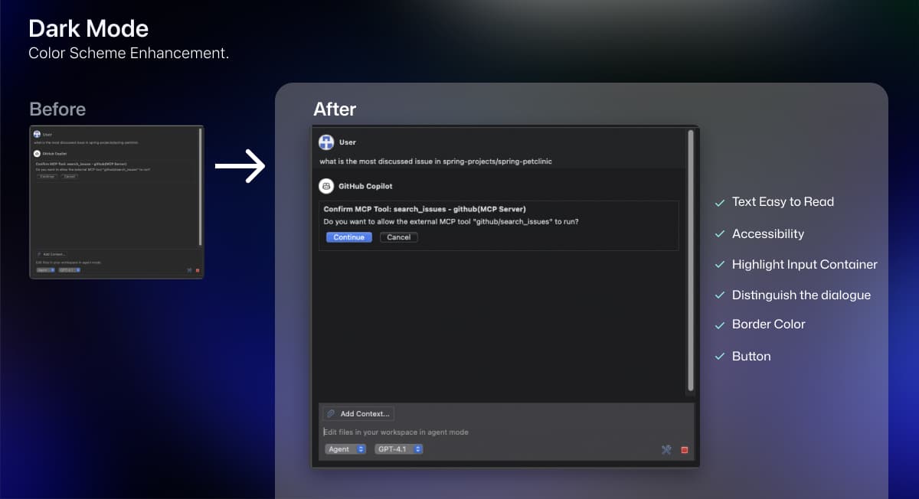The width and height of the screenshot is (919, 499).
Task: Open the Agent dropdown in Before window
Action: pos(45,270)
